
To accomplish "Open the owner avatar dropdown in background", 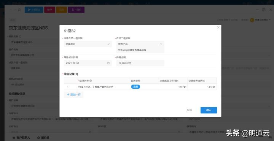I will point(260,20).
